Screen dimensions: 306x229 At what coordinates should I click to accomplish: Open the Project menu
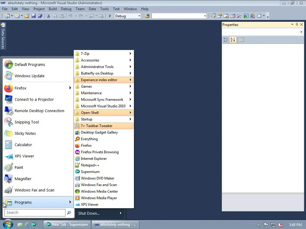[x=39, y=9]
